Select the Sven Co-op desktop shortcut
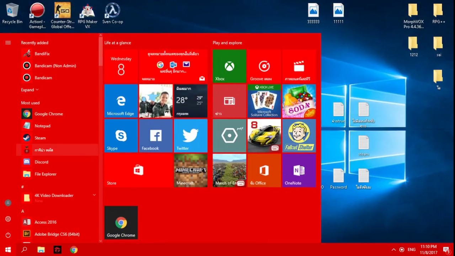This screenshot has height=256, width=455. (x=112, y=14)
